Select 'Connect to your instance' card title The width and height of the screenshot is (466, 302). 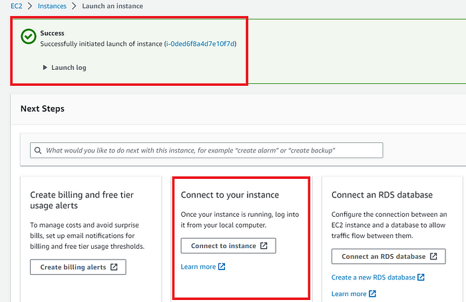click(230, 195)
